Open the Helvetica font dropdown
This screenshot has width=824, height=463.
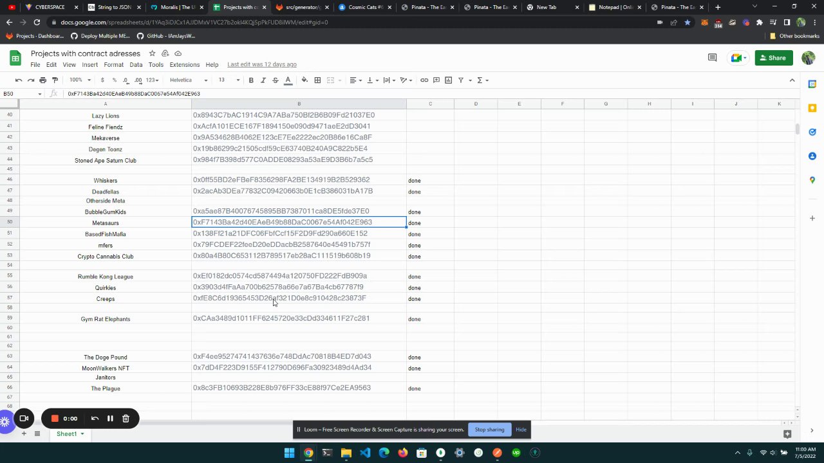(x=189, y=80)
